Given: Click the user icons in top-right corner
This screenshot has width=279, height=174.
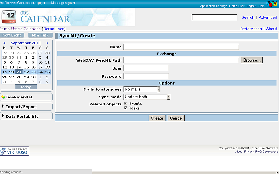Looking at the screenshot, I should coord(272,4).
